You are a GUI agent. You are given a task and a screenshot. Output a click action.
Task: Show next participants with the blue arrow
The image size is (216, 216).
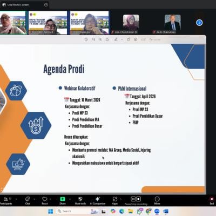[199, 23]
